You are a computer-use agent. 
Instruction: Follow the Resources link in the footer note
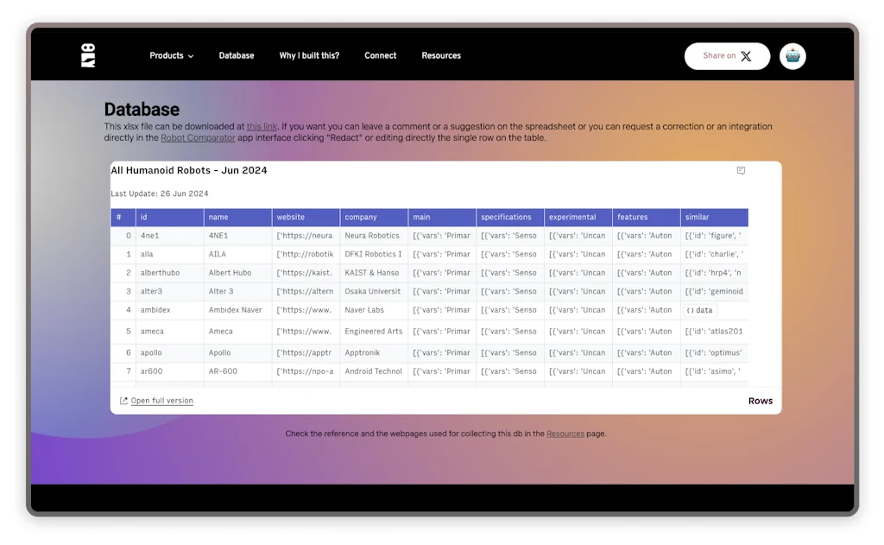click(x=565, y=434)
